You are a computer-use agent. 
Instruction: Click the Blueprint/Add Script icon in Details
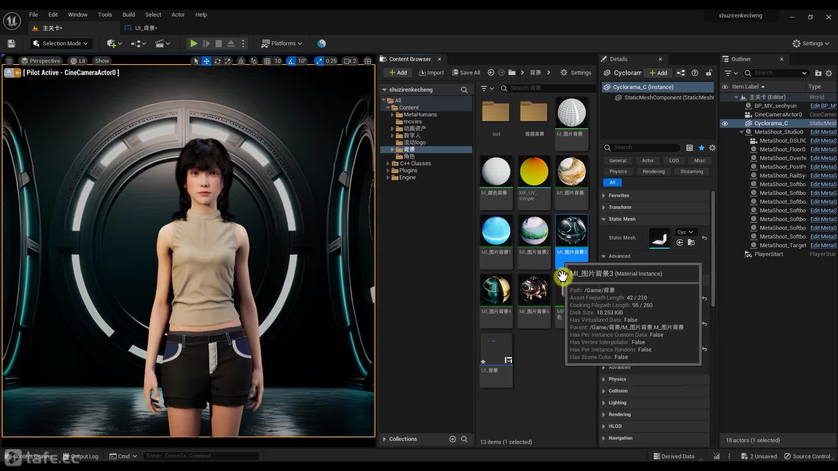pos(681,73)
